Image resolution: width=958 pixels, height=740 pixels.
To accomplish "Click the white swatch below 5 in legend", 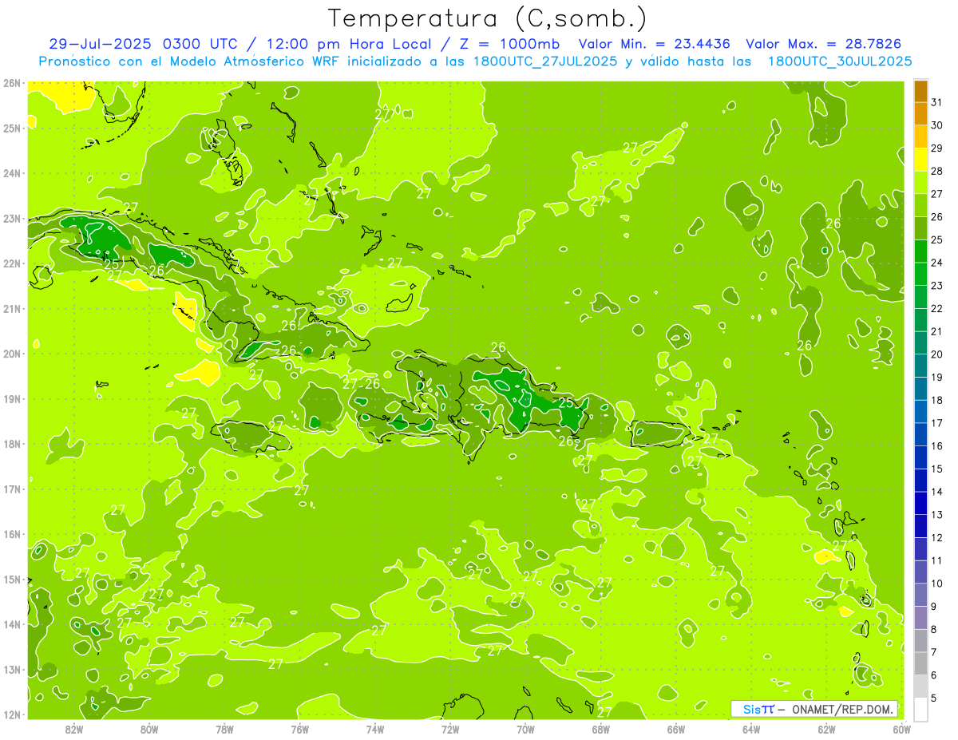I will 920,709.
